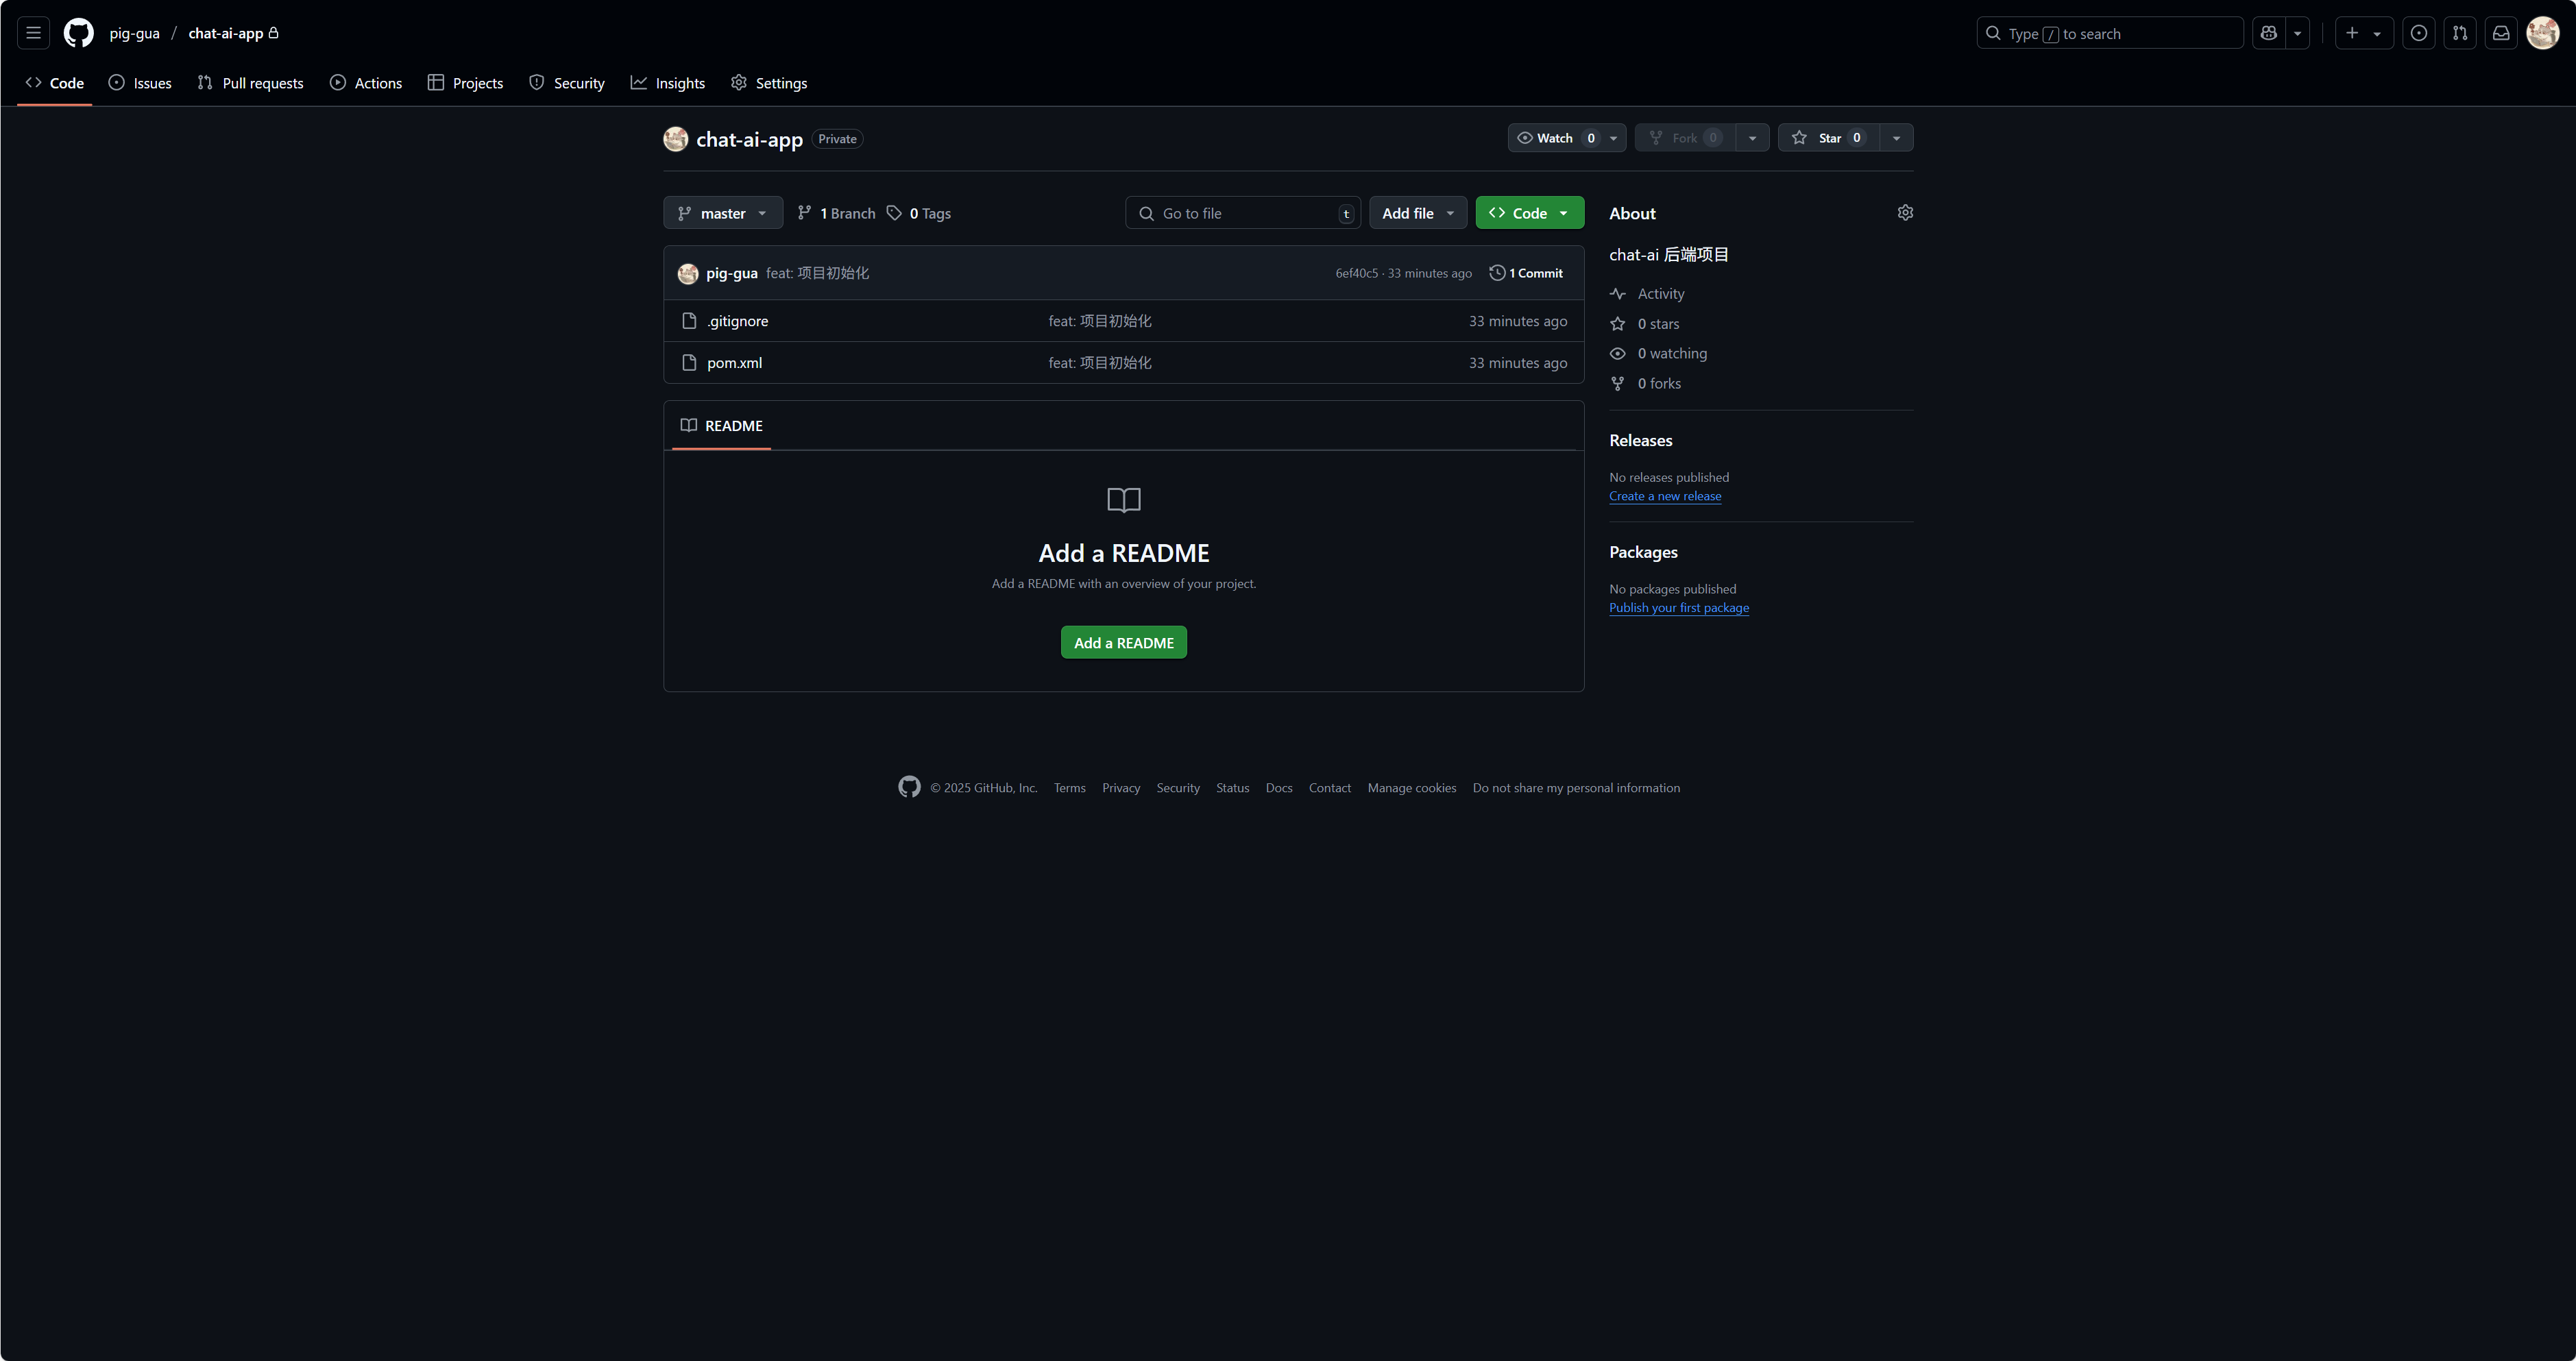
Task: Open the pom.xml file
Action: [734, 363]
